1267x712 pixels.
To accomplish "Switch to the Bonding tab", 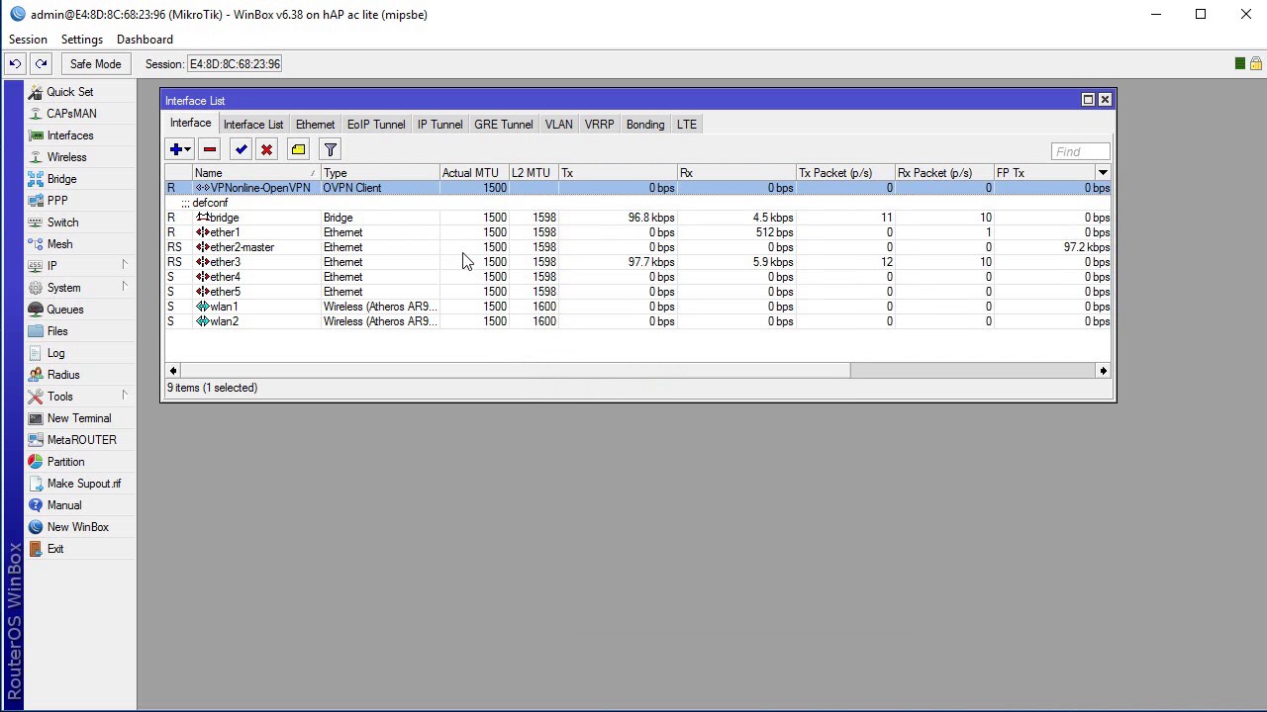I will [x=645, y=125].
